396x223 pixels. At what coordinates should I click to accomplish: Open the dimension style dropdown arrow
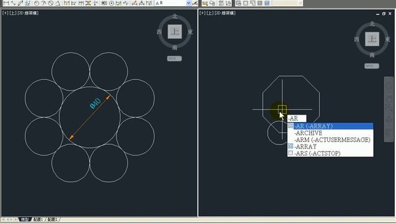point(188,3)
